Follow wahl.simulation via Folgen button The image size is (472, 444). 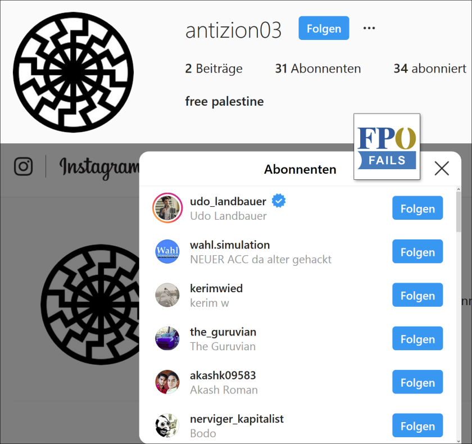click(417, 252)
